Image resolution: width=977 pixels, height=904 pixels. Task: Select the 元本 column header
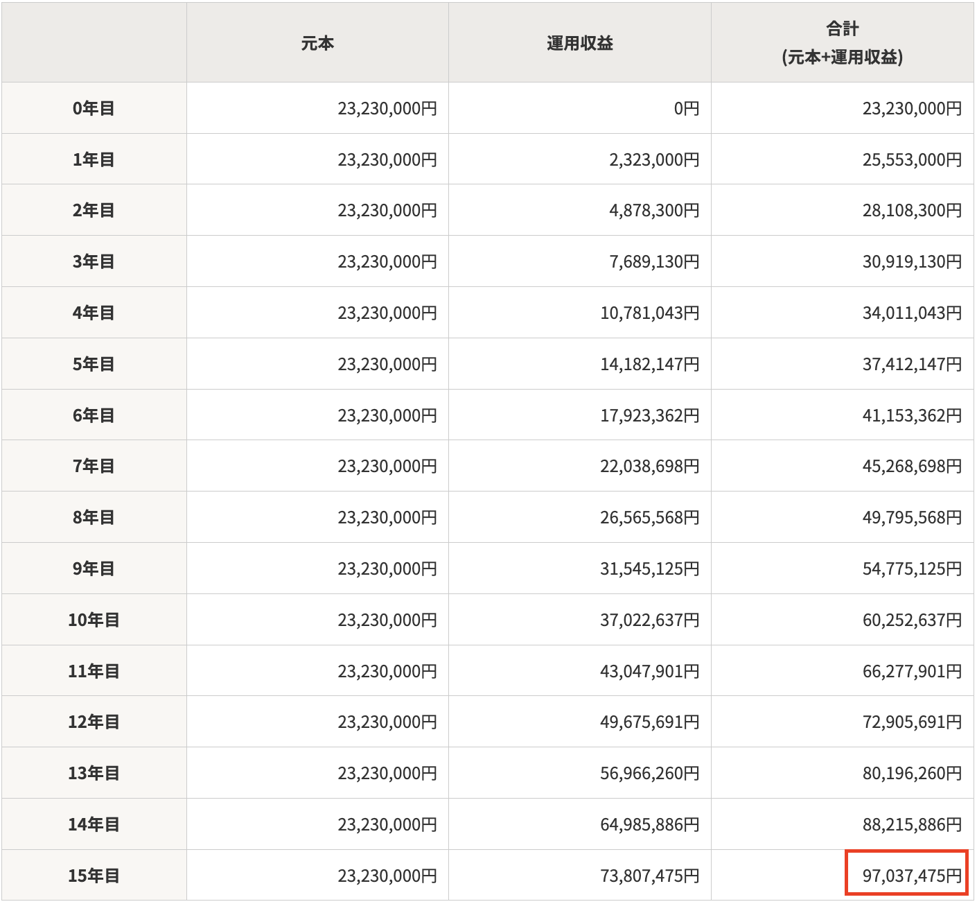click(317, 43)
